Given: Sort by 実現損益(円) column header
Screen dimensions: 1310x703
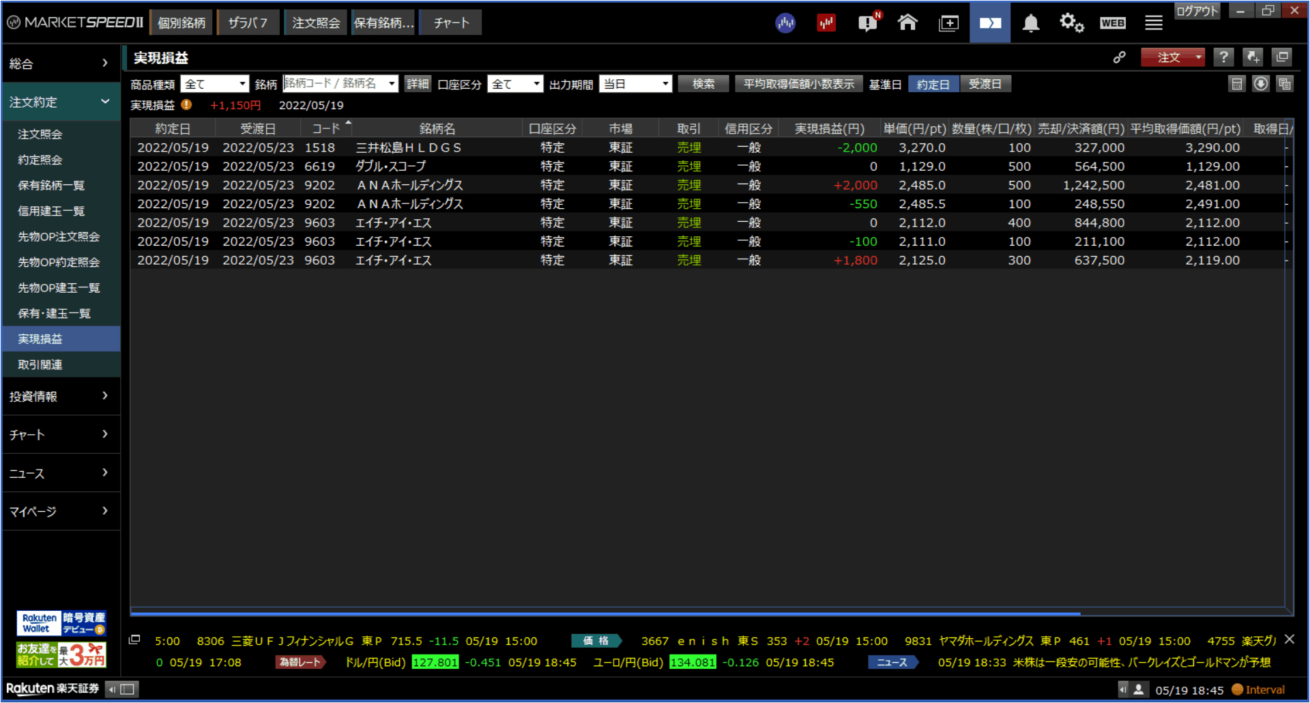Looking at the screenshot, I should tap(829, 128).
